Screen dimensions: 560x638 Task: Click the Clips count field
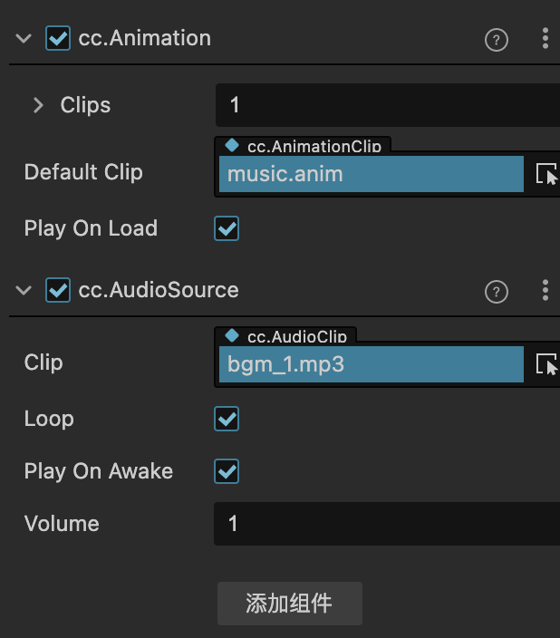(x=386, y=105)
